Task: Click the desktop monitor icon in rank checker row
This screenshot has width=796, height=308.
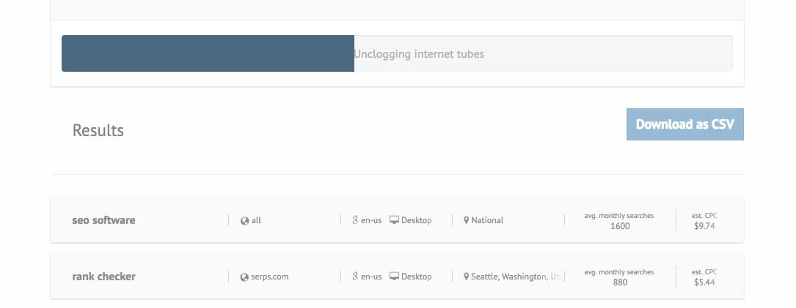Action: (394, 277)
